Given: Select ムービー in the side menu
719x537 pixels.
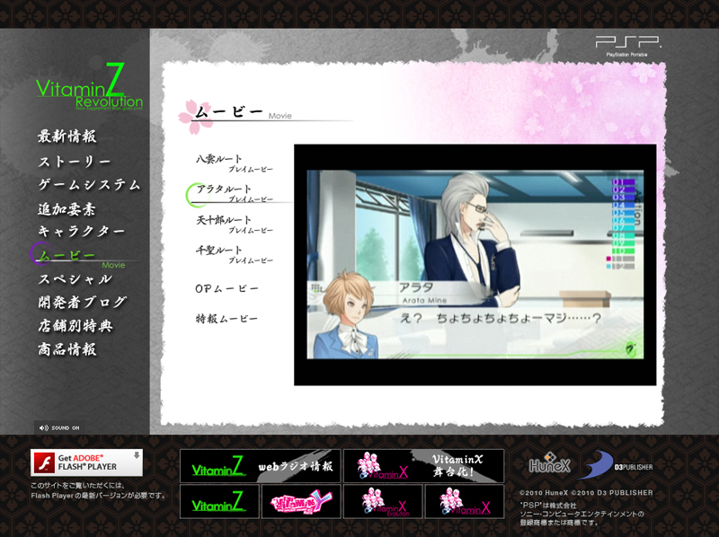Looking at the screenshot, I should 67,255.
